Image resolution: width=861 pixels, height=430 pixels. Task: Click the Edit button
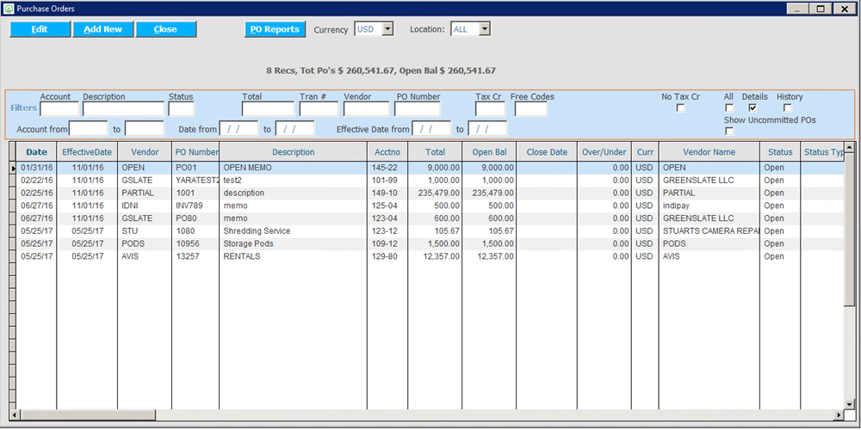pos(40,29)
